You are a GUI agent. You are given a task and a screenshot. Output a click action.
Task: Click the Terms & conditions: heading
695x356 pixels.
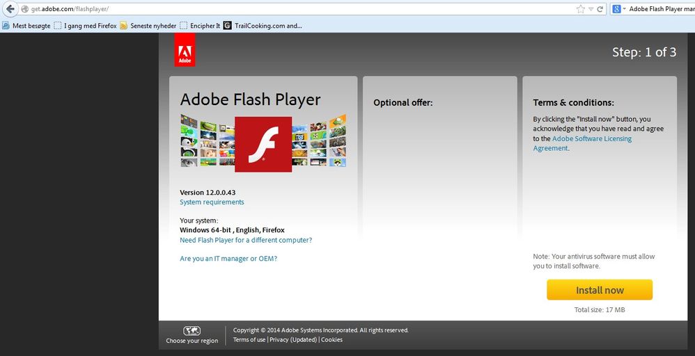pos(574,103)
